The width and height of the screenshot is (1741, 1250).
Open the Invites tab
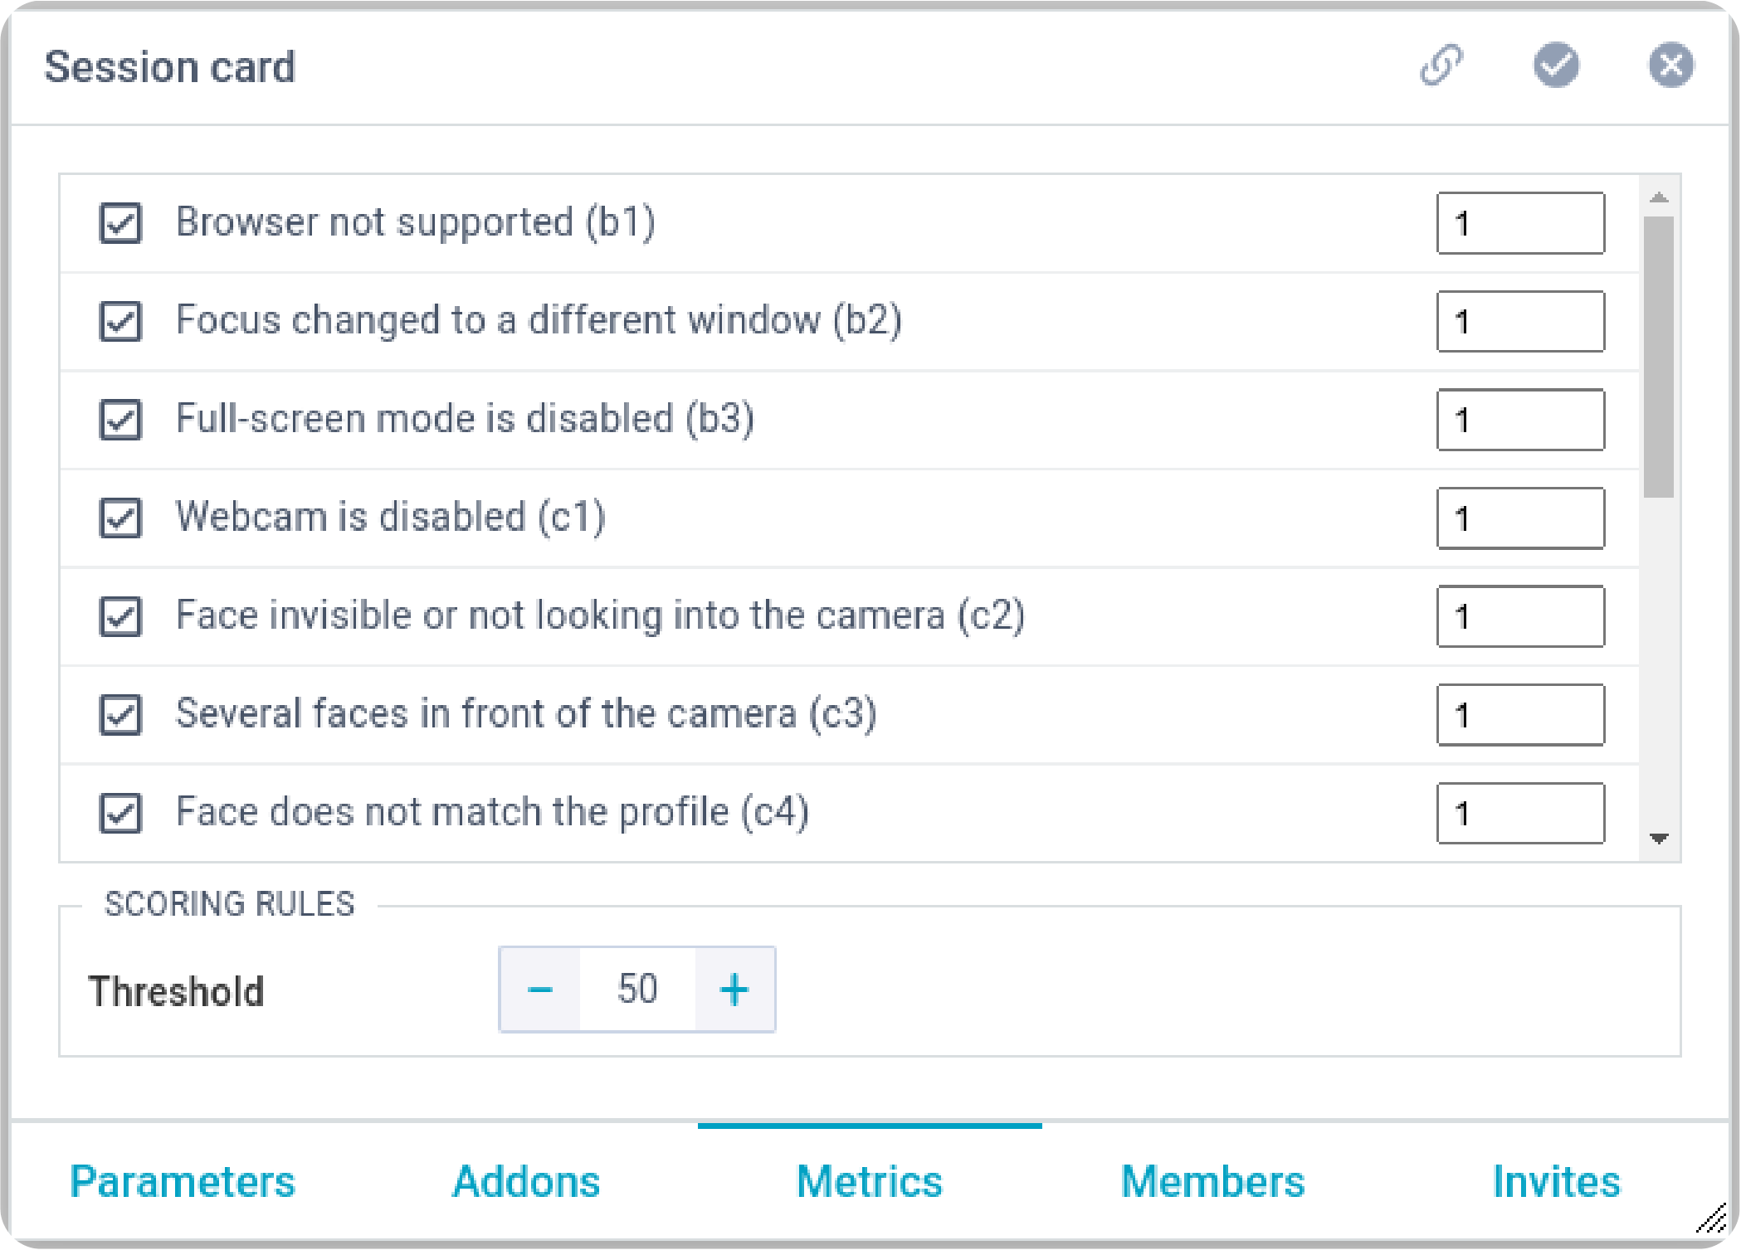[1556, 1181]
